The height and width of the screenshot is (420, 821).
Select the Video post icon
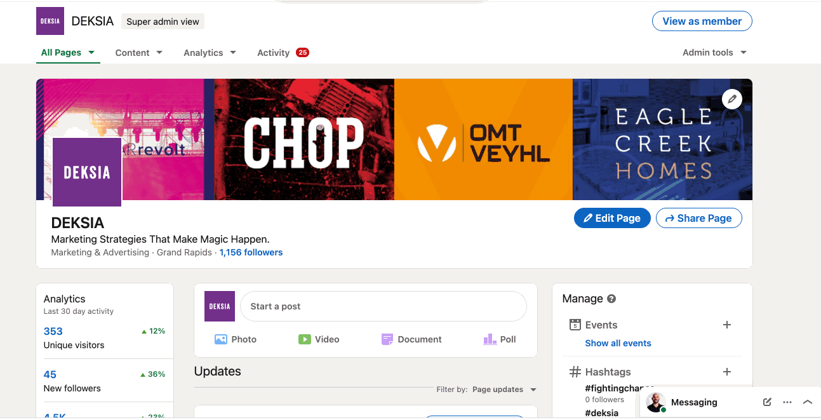[305, 339]
